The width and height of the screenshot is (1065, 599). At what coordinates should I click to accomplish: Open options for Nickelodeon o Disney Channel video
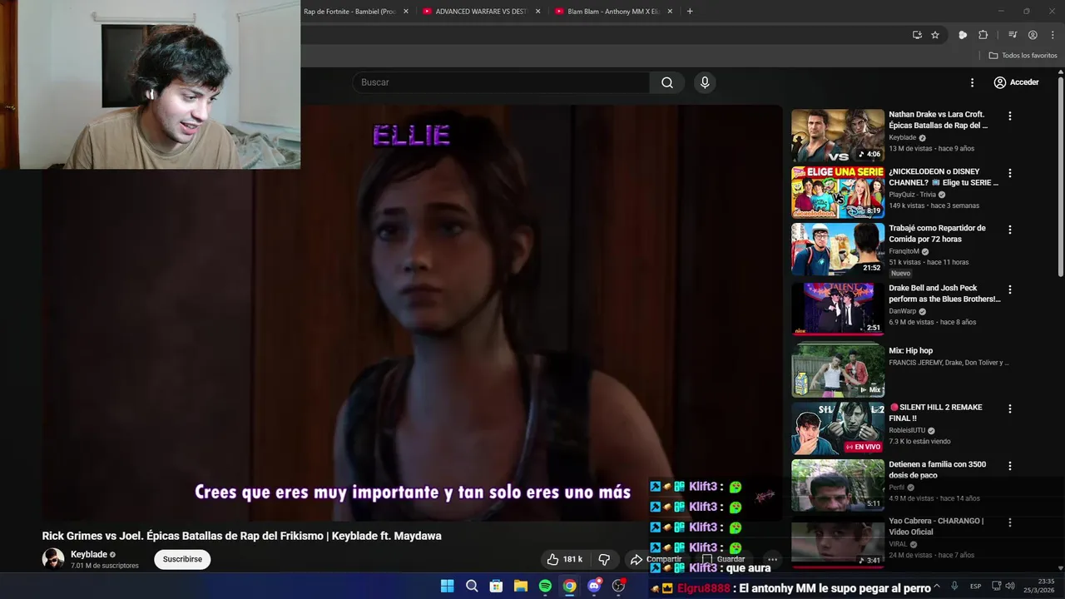point(1010,173)
